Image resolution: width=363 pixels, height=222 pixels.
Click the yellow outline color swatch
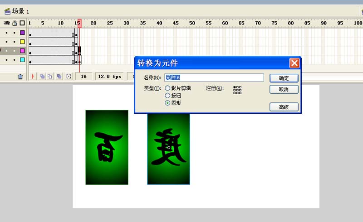point(22,42)
